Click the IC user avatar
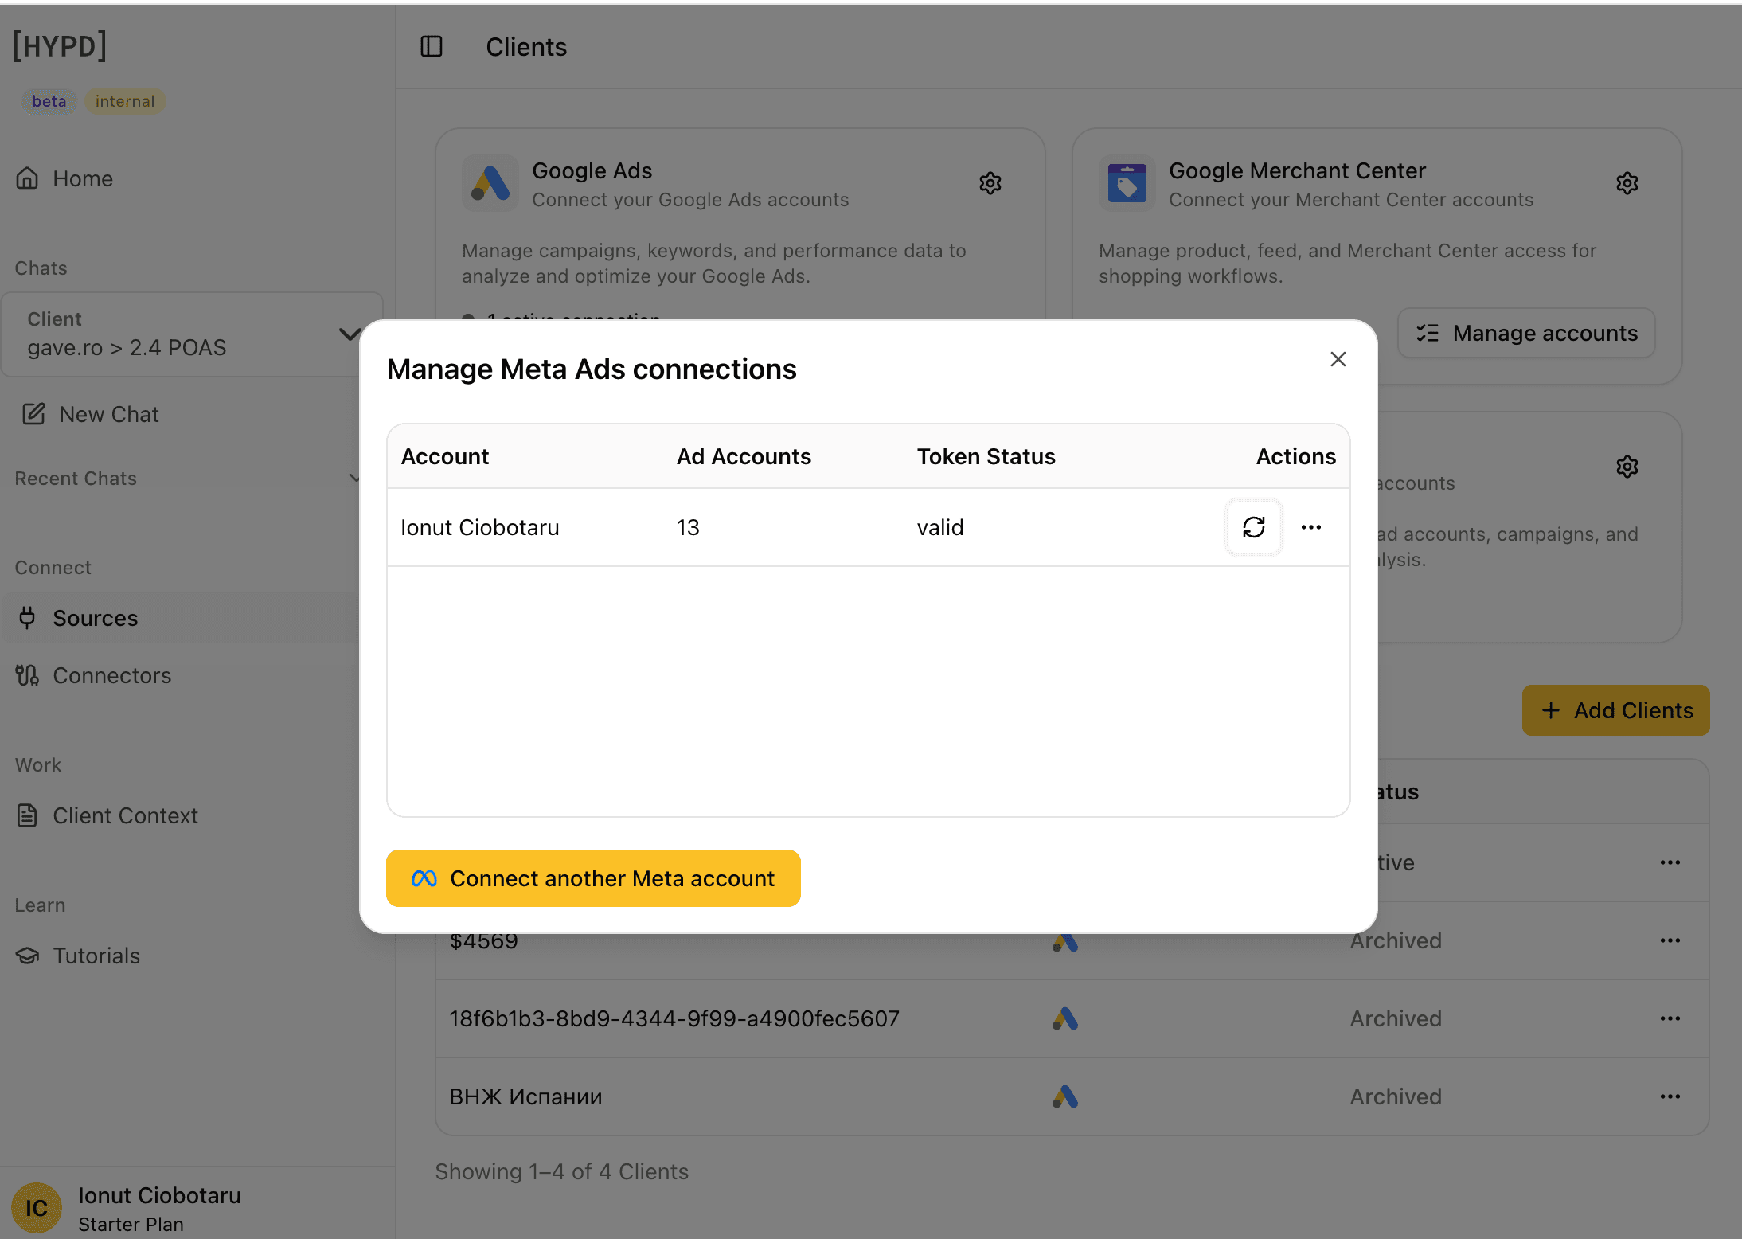The image size is (1742, 1239). tap(37, 1208)
